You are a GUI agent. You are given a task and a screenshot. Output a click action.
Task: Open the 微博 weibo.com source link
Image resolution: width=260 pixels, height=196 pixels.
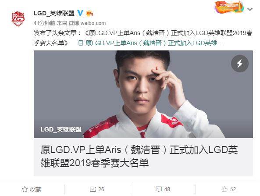tap(87, 23)
